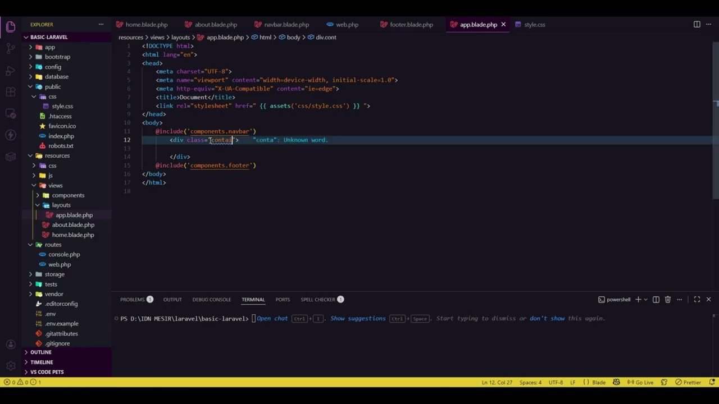Open the Ports panel tab
719x404 pixels.
coord(283,300)
